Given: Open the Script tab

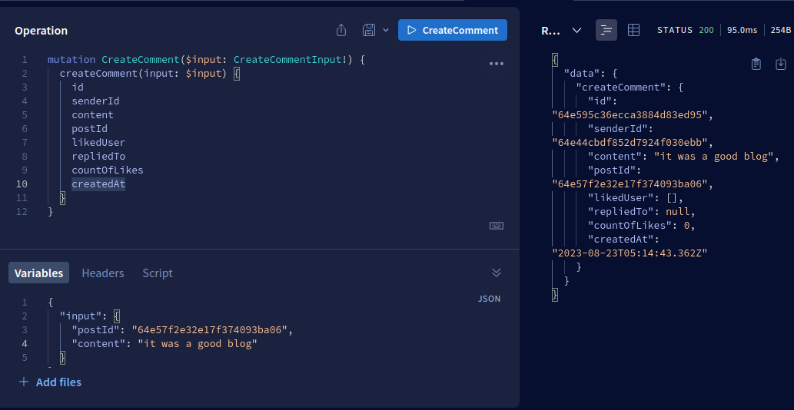Looking at the screenshot, I should pos(158,273).
